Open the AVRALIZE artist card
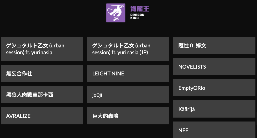Viewport: 257px width, 138px height. (x=42, y=116)
